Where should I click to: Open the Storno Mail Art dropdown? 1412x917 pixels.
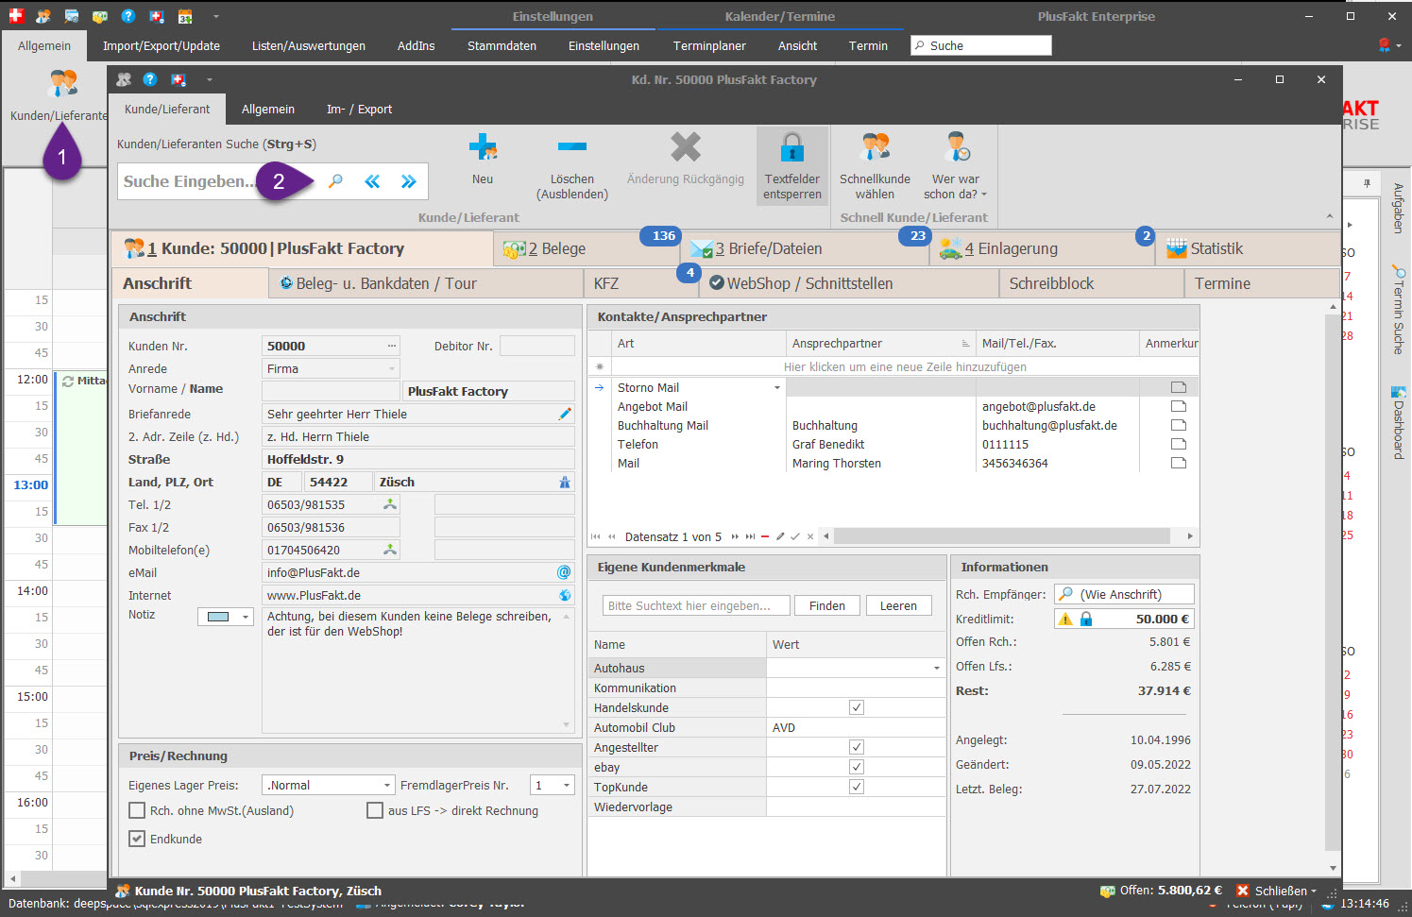pyautogui.click(x=777, y=387)
